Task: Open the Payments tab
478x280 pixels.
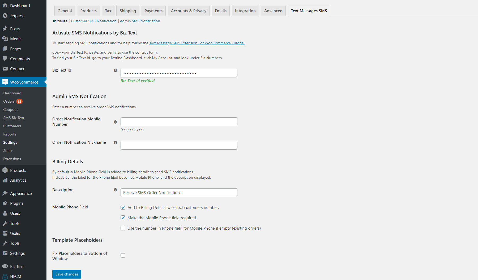Action: (x=153, y=11)
